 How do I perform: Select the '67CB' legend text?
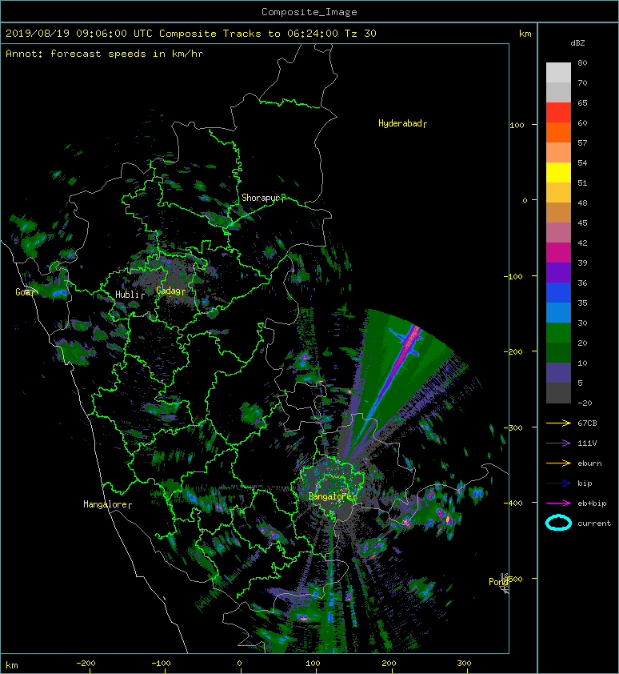click(x=587, y=423)
